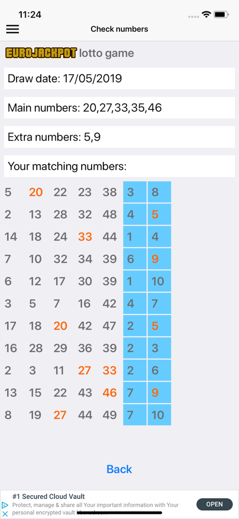The height and width of the screenshot is (519, 239).
Task: Tap the EuroJackpot logo
Action: pos(41,53)
